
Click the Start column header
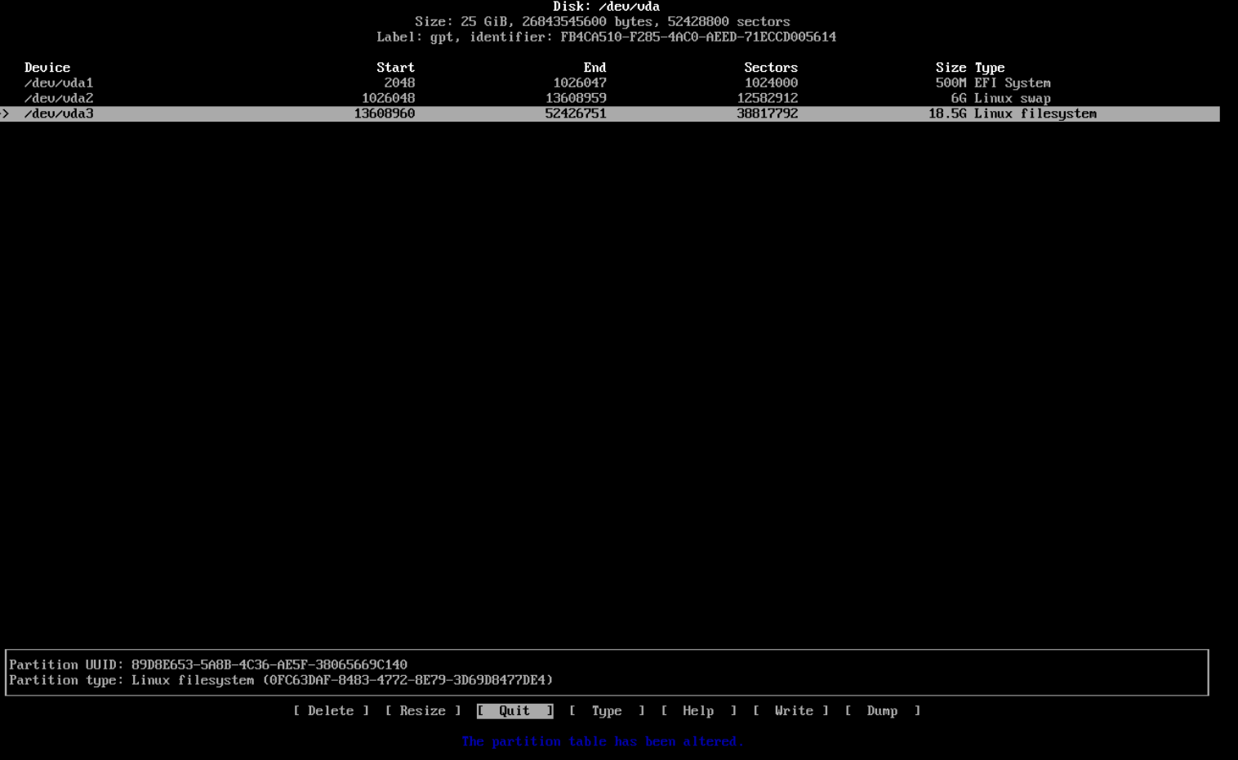tap(395, 68)
